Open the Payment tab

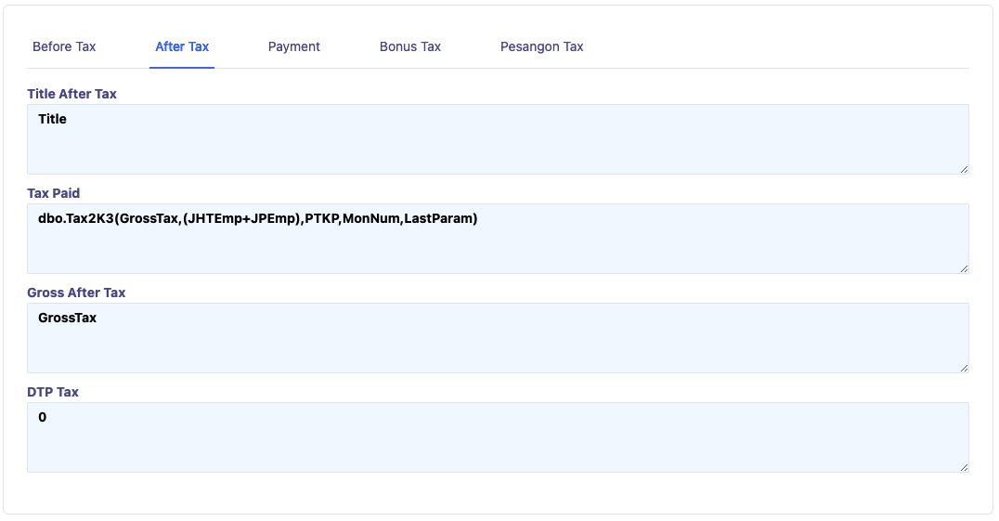[x=294, y=46]
